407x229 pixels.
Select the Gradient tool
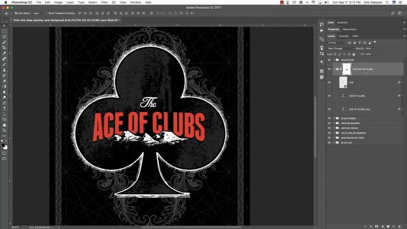pyautogui.click(x=4, y=87)
